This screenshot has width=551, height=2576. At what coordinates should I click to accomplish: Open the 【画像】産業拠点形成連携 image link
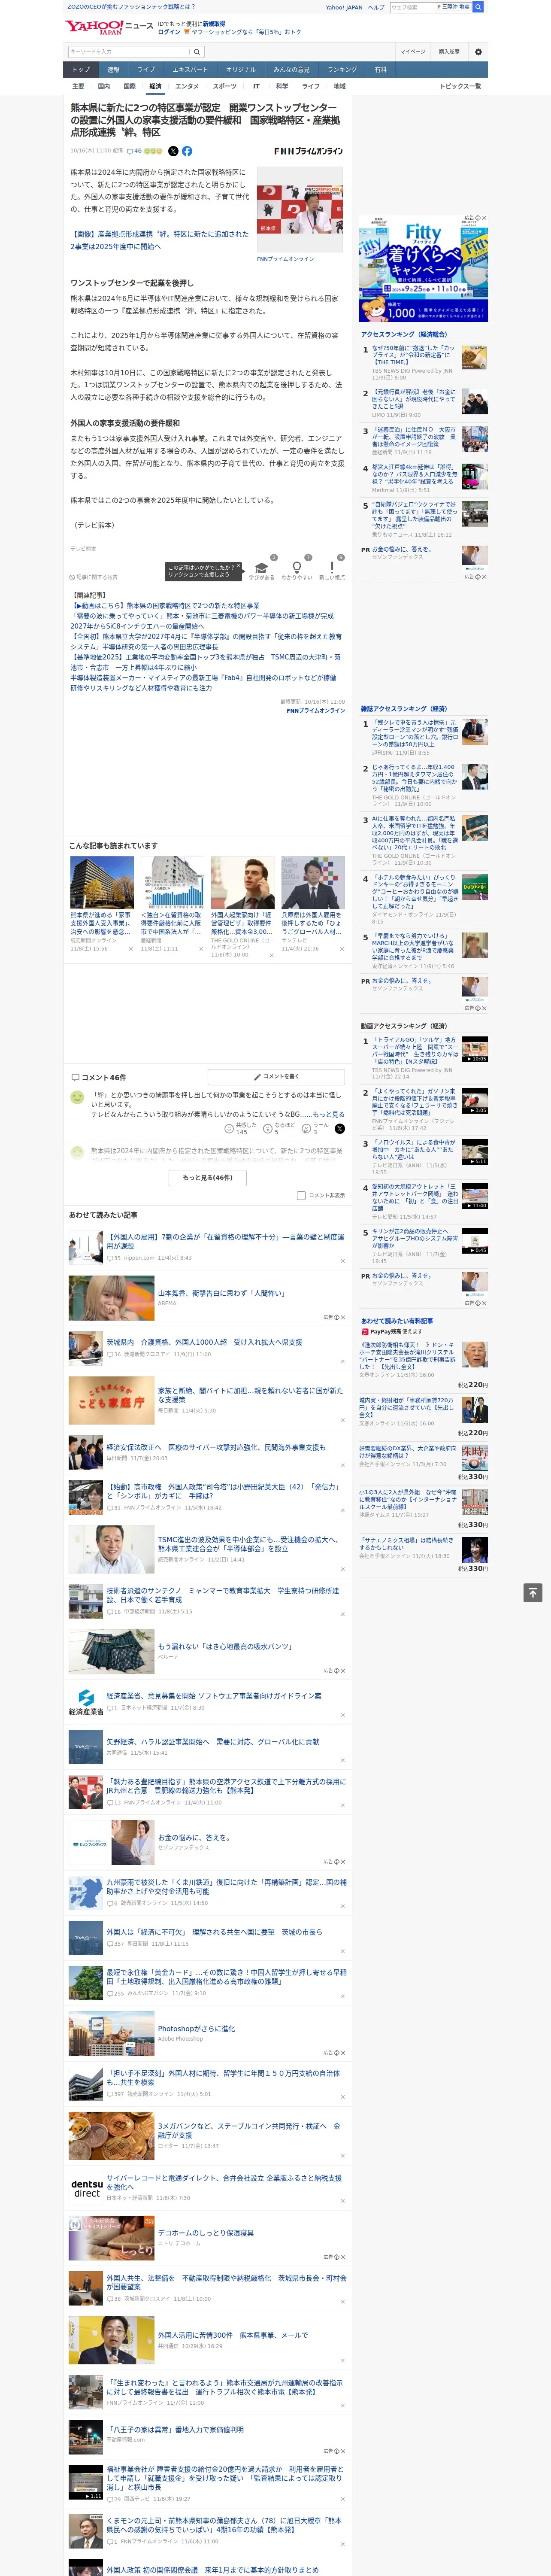(159, 240)
